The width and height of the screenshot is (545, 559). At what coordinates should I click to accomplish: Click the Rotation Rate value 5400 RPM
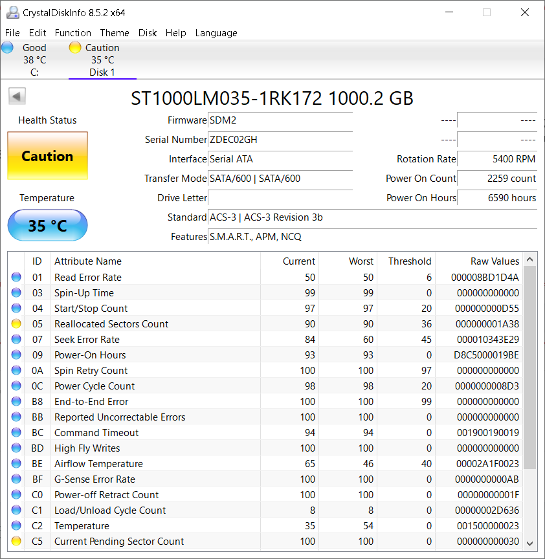coord(497,159)
